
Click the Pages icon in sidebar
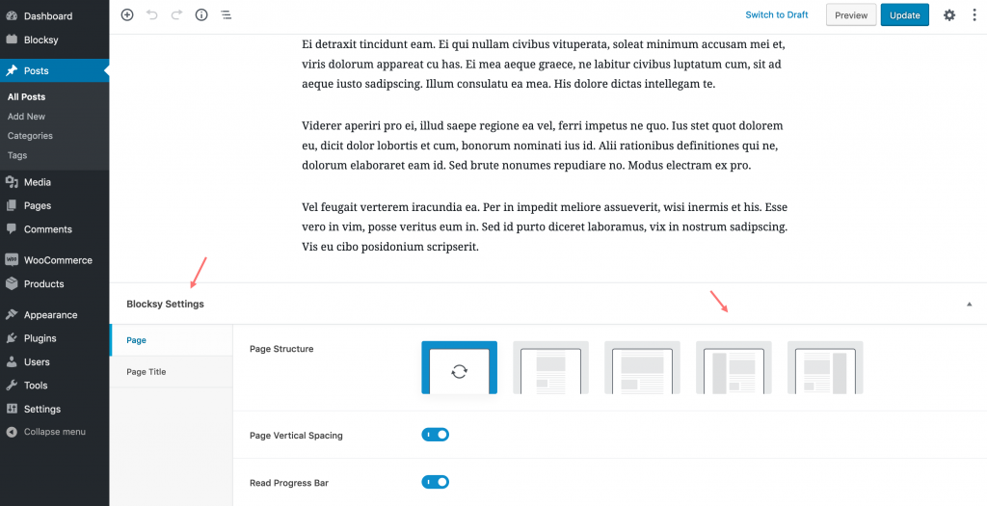point(12,206)
